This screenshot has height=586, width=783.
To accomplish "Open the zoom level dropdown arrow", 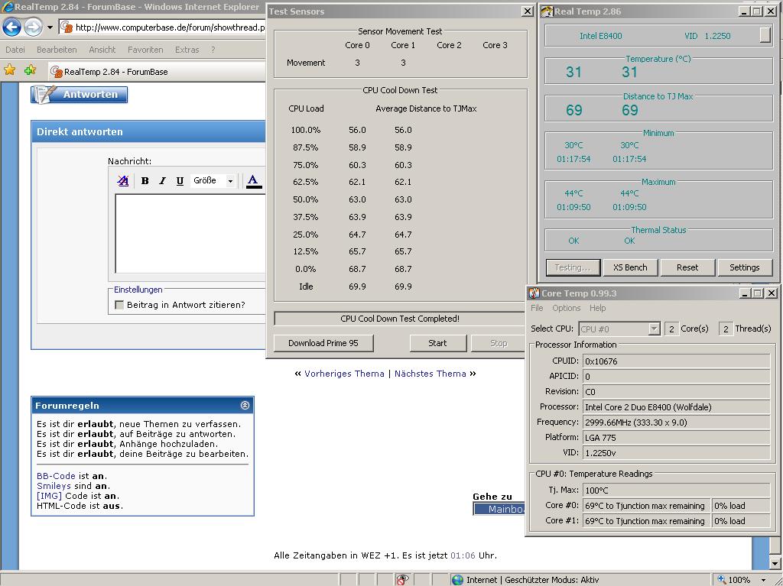I will click(x=764, y=580).
